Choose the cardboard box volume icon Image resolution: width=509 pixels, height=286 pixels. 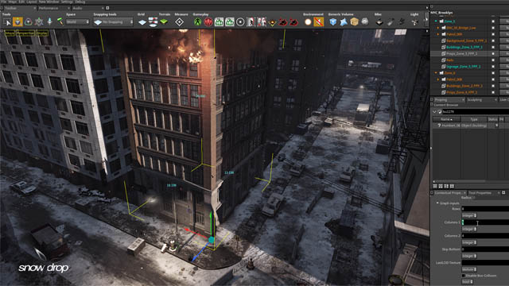[x=354, y=21]
